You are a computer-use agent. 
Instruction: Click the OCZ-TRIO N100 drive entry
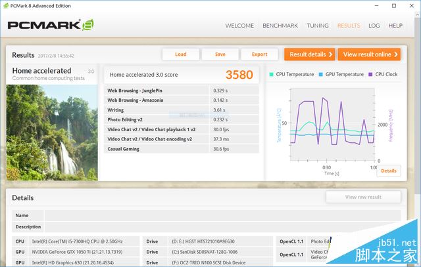pos(209,262)
